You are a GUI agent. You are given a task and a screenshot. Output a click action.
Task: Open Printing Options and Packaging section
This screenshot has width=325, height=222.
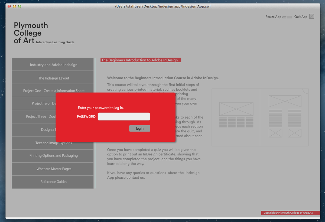53,156
